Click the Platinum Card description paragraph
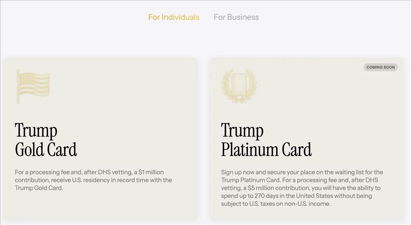 [302, 188]
